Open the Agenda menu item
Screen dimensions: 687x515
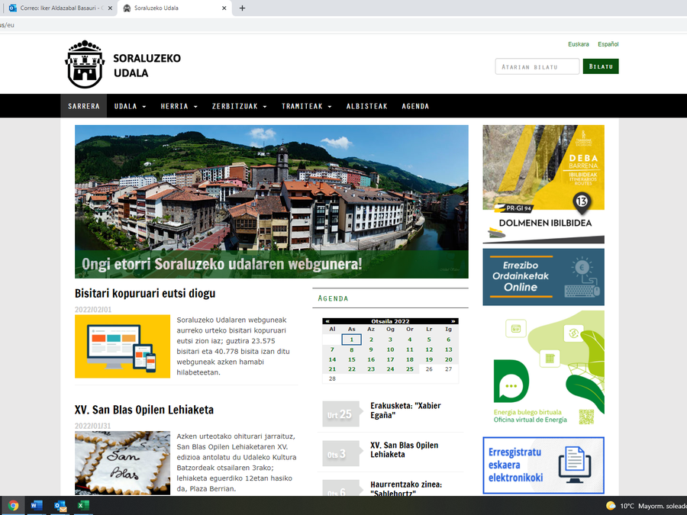coord(415,106)
